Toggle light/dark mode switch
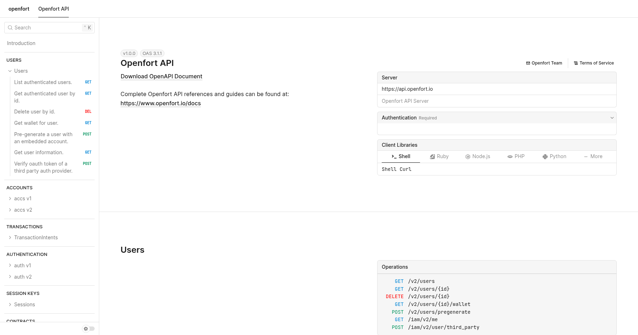This screenshot has width=638, height=335. click(89, 329)
